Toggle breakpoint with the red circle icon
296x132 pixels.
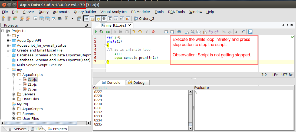click(x=153, y=32)
